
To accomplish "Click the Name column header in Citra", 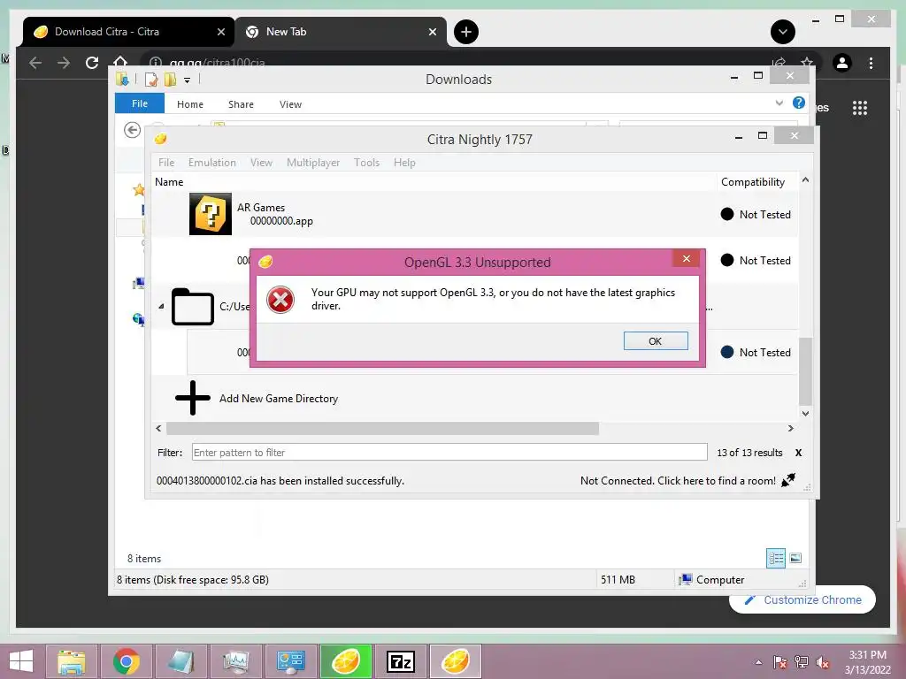I will pyautogui.click(x=169, y=182).
